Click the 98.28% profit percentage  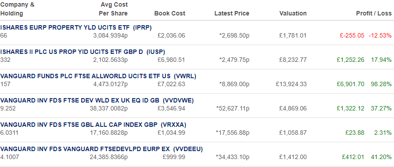coord(381,84)
